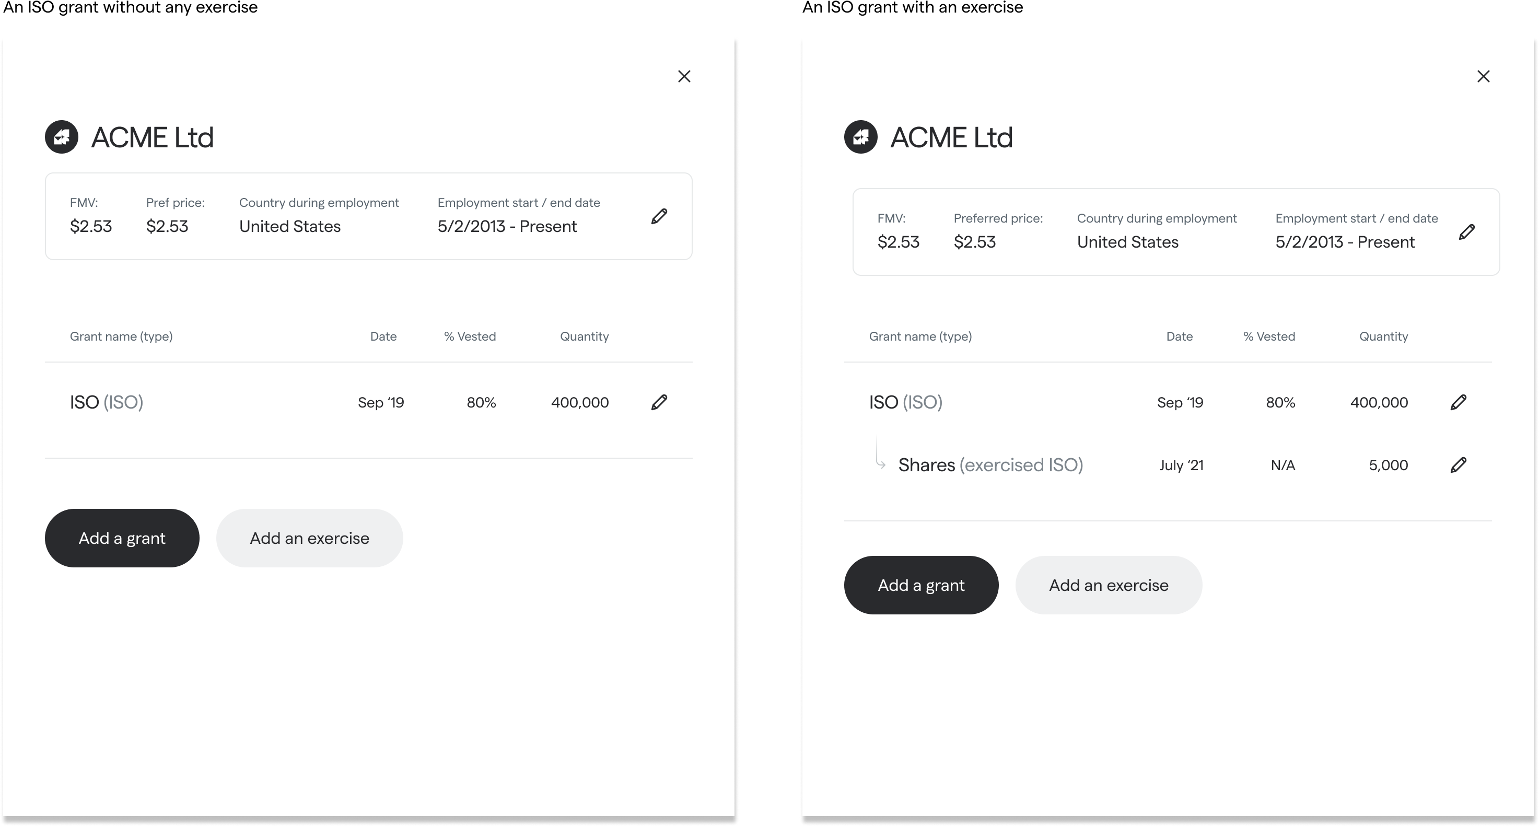Viewport: 1539px width, 826px height.
Task: Click Add an exercise in left panel
Action: [309, 538]
